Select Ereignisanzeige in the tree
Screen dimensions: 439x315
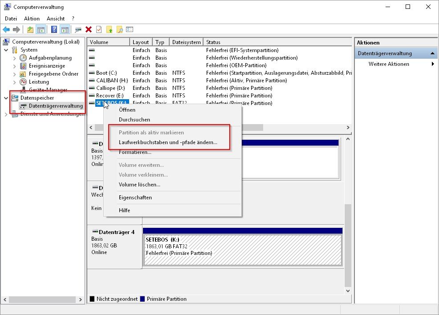[x=47, y=66]
